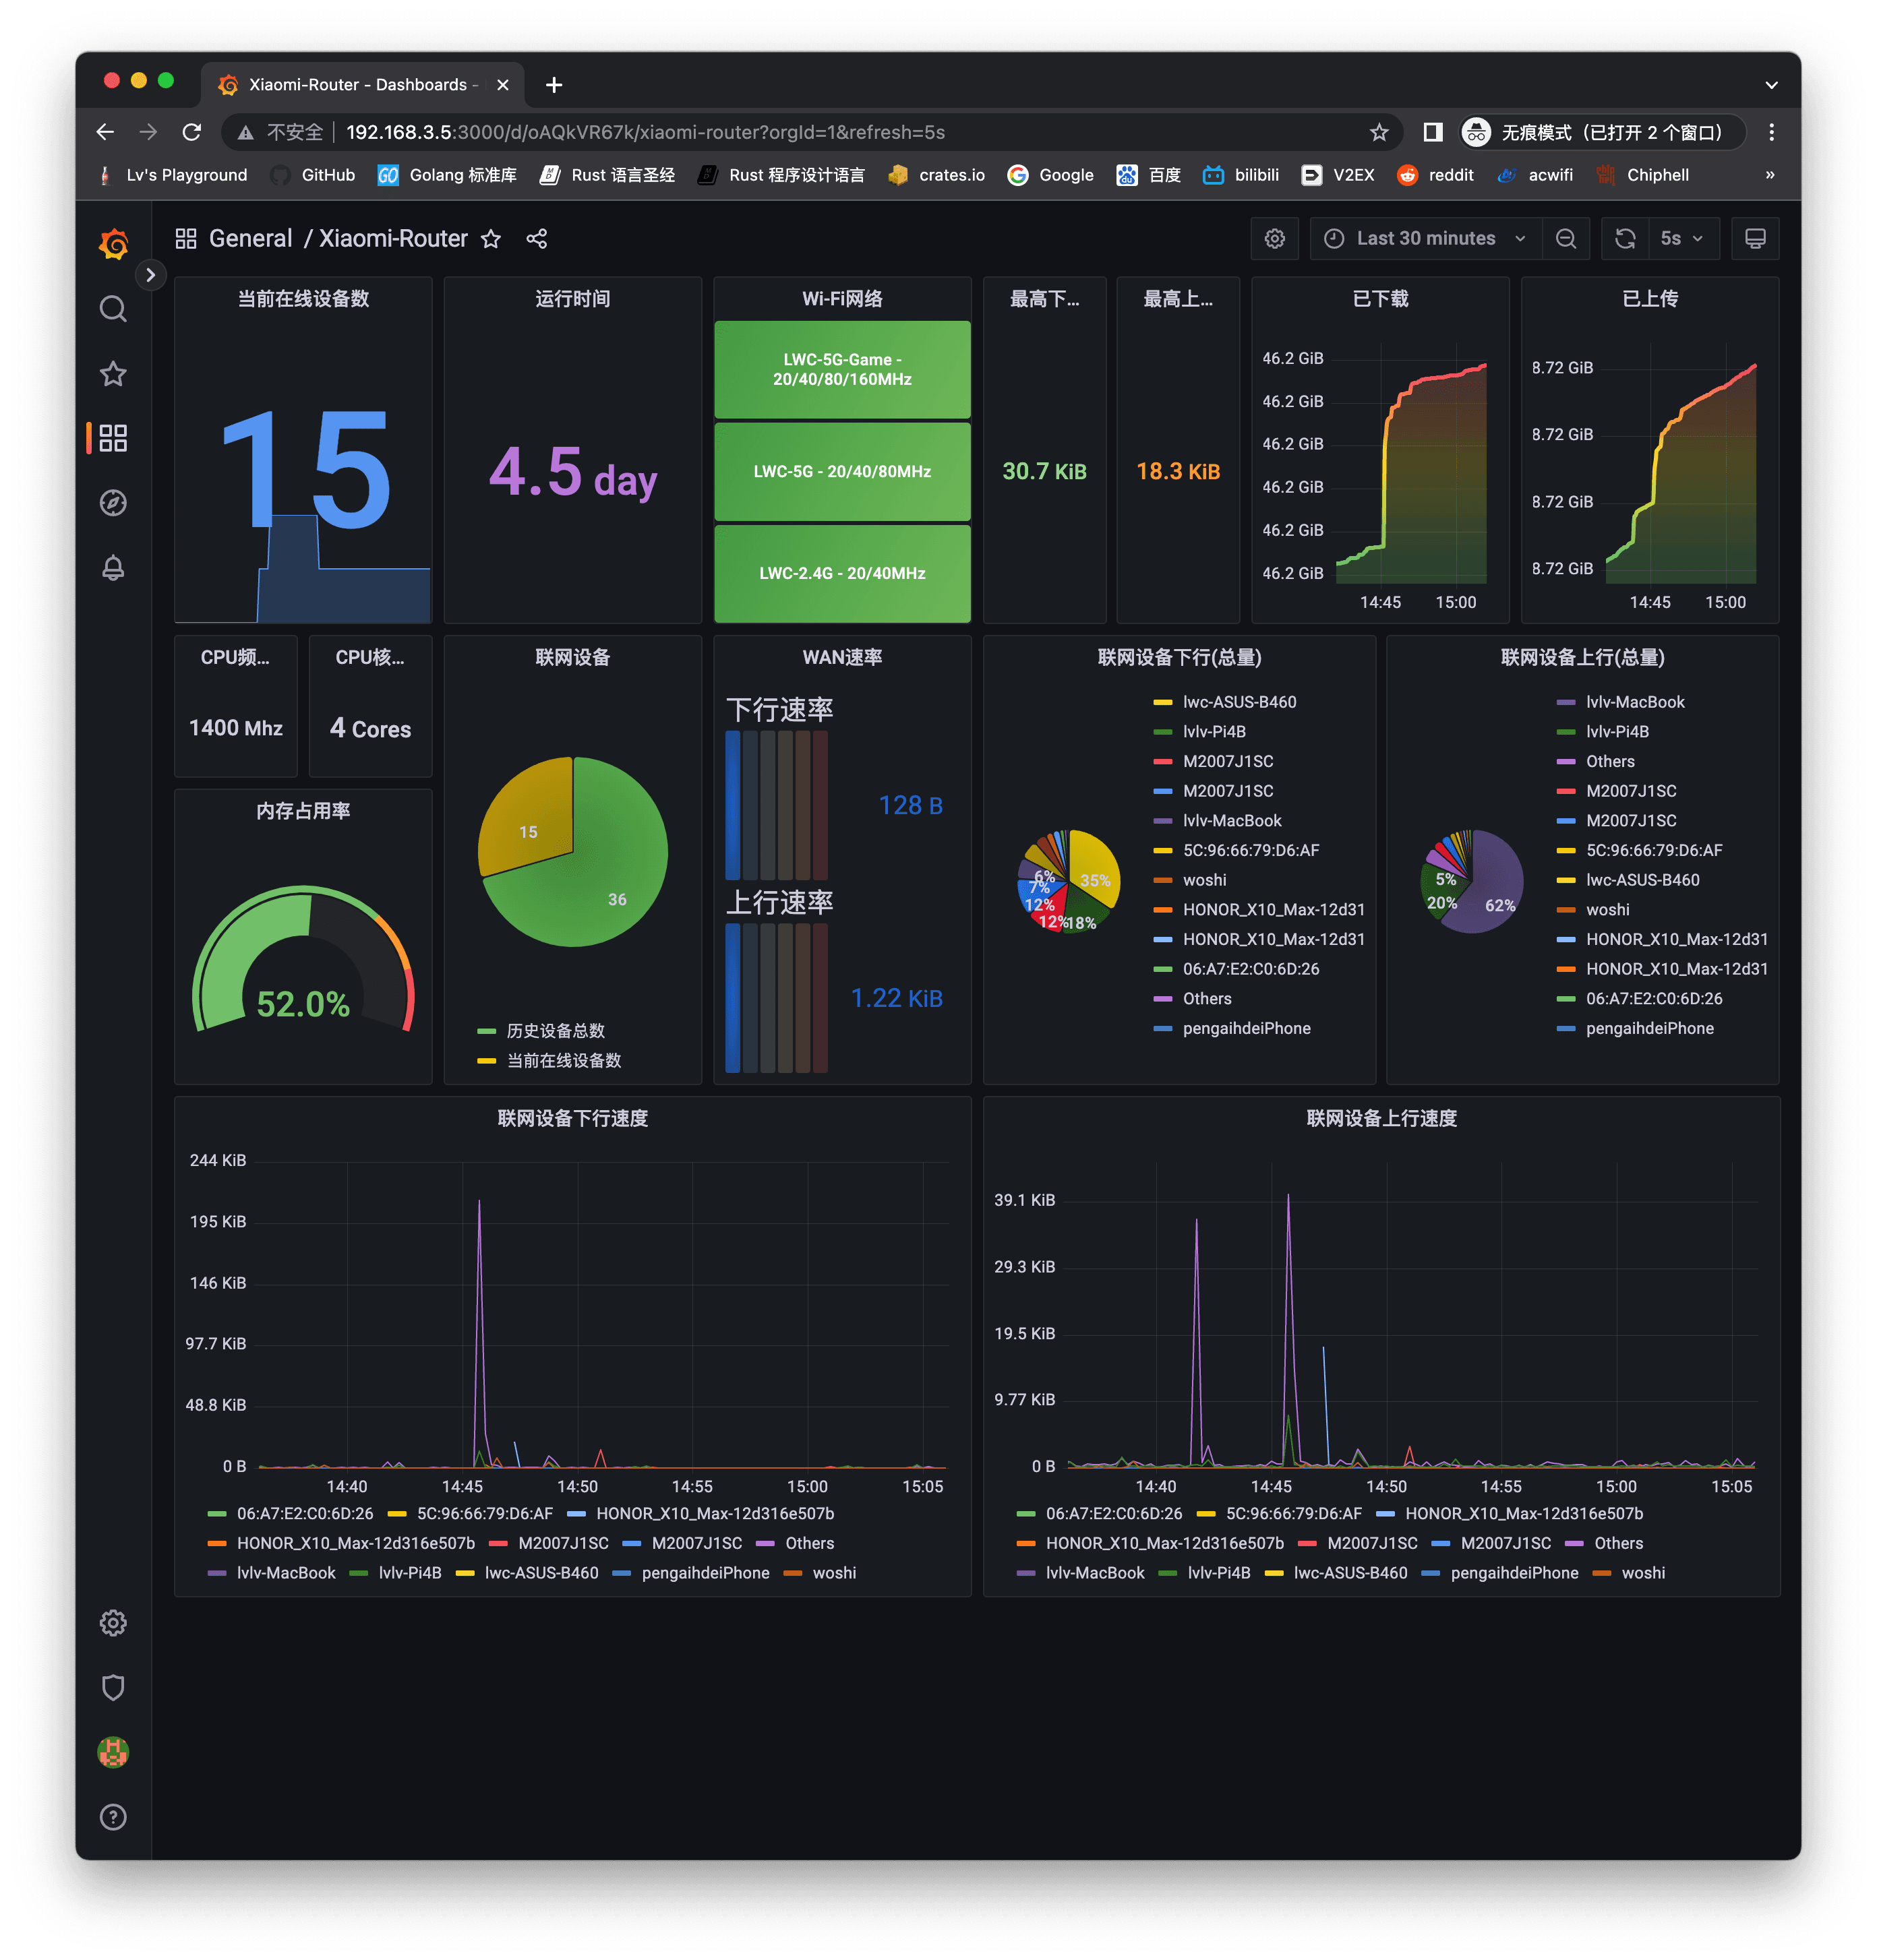Toggle the lvlv-MacBook series in the downlink speed legend

[x=285, y=1573]
